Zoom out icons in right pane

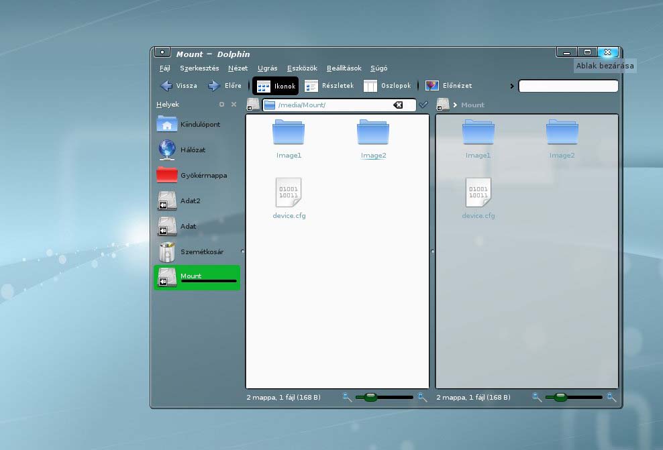click(537, 397)
